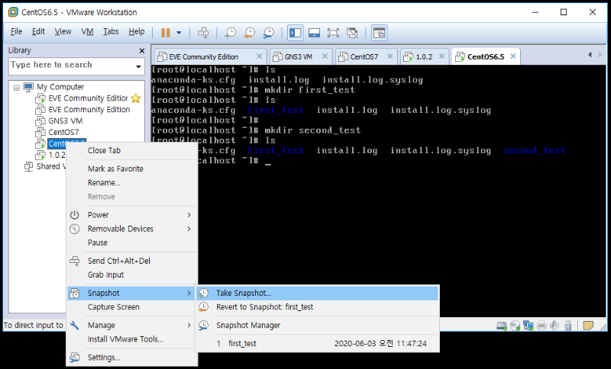
Task: Switch to the CentOS7 tab
Action: coord(364,56)
